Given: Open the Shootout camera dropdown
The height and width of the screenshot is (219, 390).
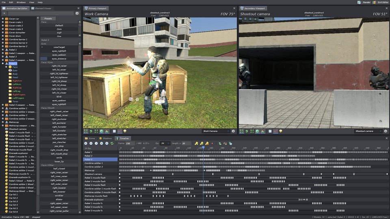Looking at the screenshot, I should [368, 131].
